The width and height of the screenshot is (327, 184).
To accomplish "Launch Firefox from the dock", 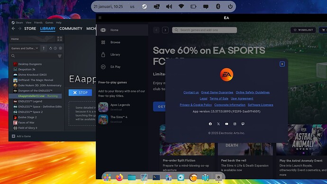I will (119, 177).
